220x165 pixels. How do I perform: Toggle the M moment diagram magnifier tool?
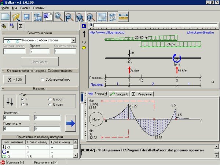80,17
